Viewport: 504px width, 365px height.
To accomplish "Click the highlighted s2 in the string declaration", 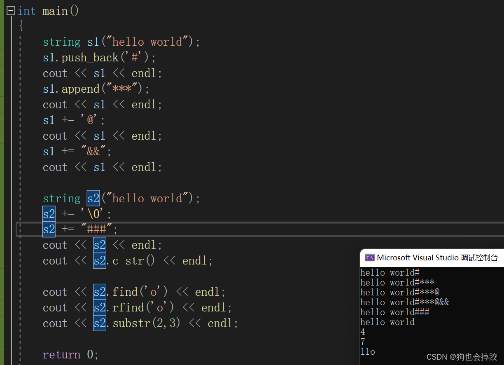I will pos(93,199).
